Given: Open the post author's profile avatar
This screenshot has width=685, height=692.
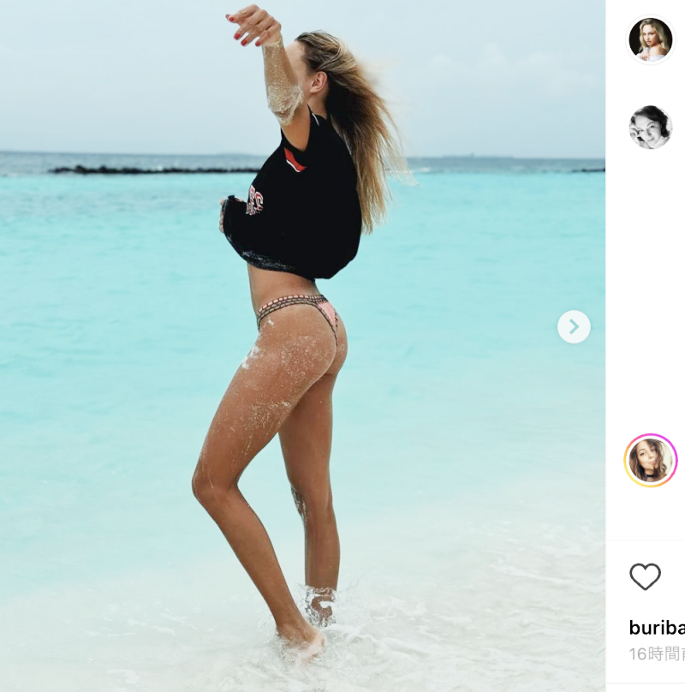Looking at the screenshot, I should pyautogui.click(x=650, y=39).
